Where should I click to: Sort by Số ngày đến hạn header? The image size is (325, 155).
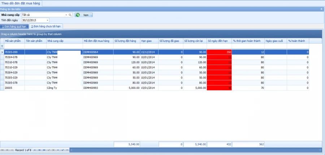click(219, 41)
